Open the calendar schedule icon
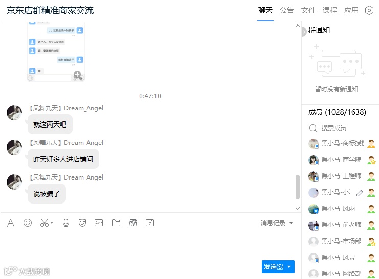 [150, 223]
